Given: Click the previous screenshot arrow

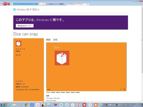Looking at the screenshot, I should (x=121, y=89).
